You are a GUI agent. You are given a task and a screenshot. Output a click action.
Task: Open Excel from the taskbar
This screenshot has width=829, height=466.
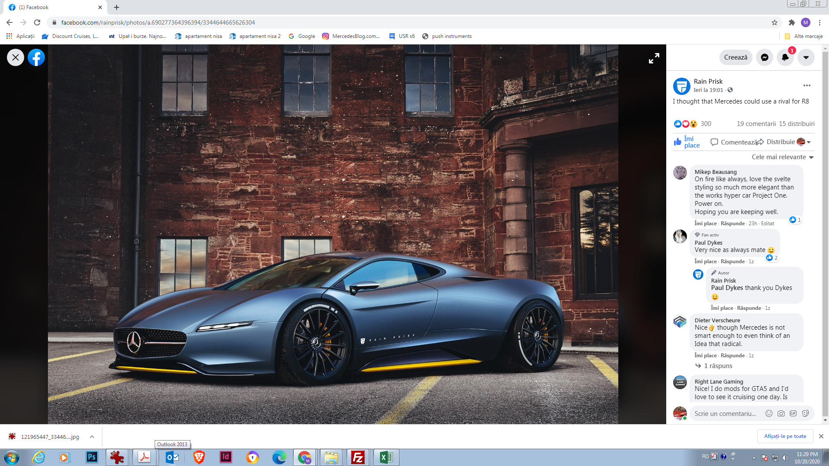[x=386, y=457]
